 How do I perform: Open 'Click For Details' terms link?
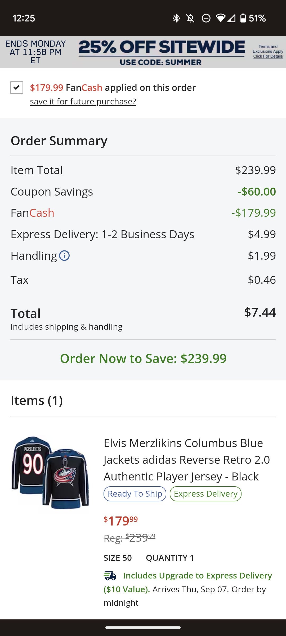click(268, 56)
